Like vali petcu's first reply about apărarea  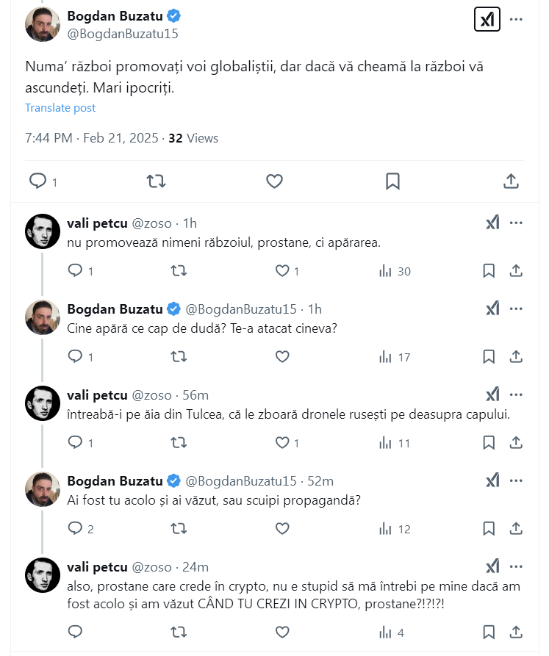(x=283, y=271)
